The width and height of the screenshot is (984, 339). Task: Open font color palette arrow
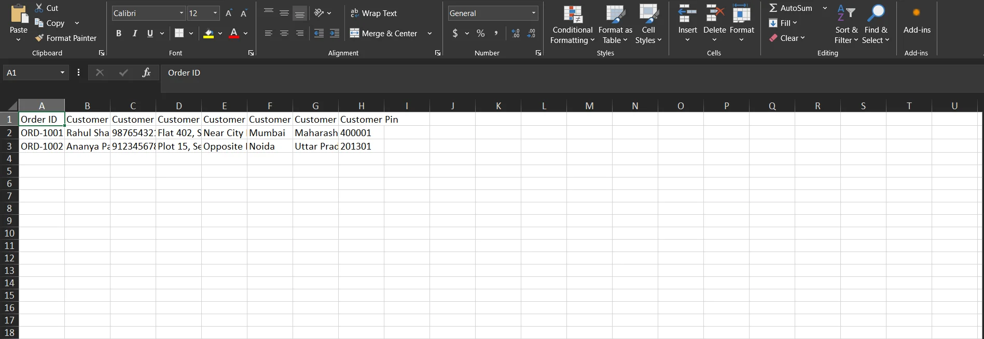245,34
